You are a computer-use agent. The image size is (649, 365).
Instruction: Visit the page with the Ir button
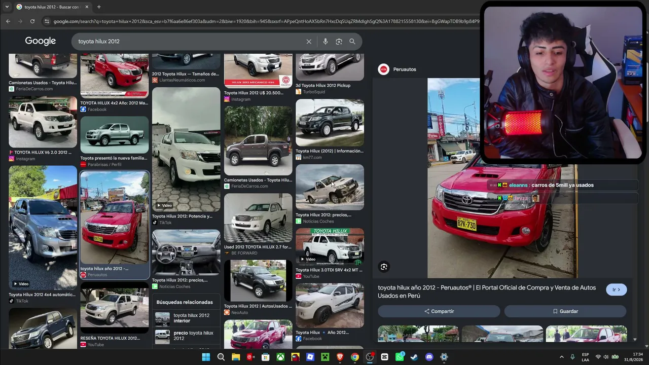click(617, 289)
